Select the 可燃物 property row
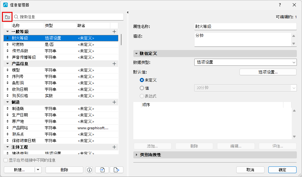Image resolution: width=302 pixels, height=177 pixels. [61, 45]
